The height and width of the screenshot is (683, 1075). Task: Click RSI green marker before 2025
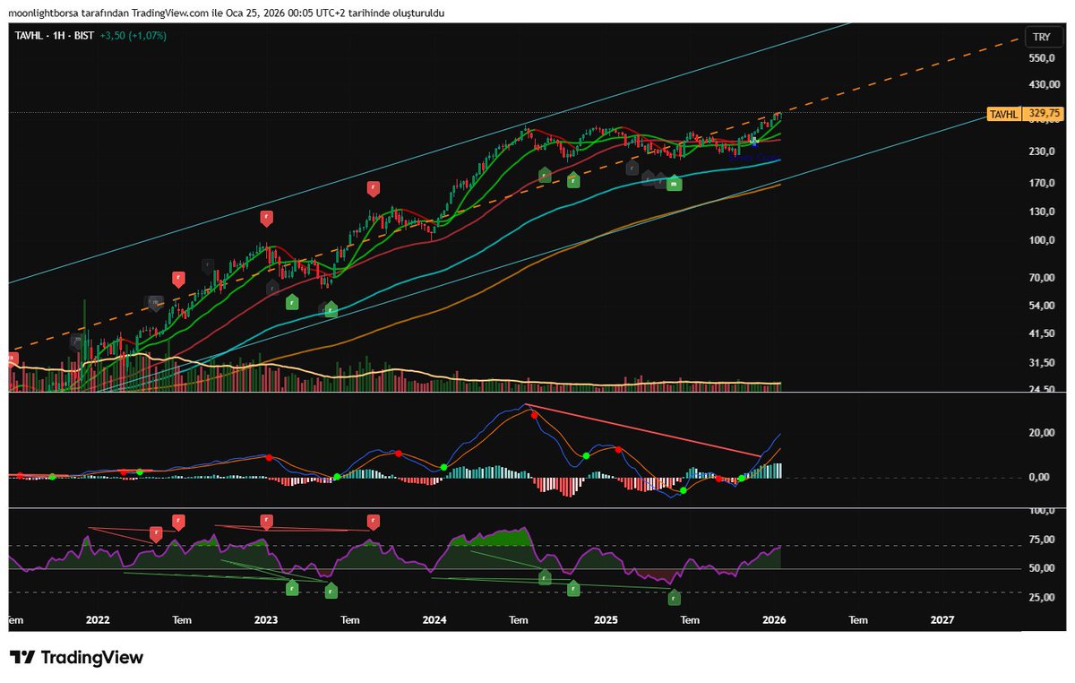tap(573, 588)
